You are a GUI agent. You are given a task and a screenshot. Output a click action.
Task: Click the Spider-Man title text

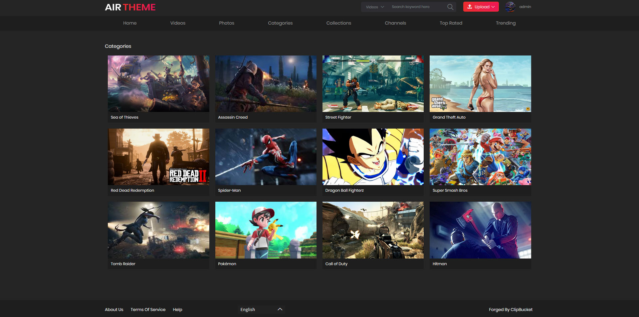[229, 190]
